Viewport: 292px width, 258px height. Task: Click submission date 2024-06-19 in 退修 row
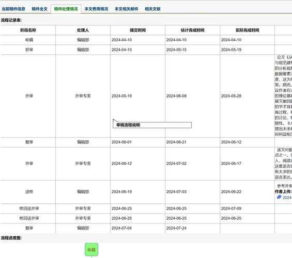121,191
